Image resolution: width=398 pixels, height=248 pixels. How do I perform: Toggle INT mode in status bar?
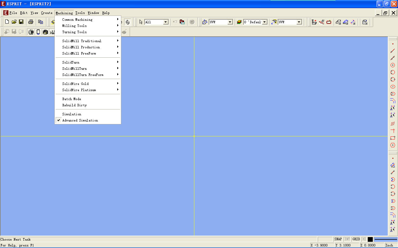point(347,239)
